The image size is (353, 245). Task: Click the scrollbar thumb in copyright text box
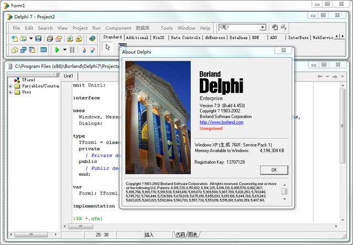[x=285, y=191]
